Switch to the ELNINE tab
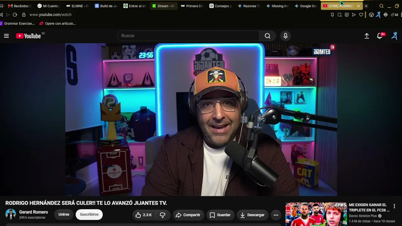Image resolution: width=402 pixels, height=226 pixels. [x=77, y=6]
